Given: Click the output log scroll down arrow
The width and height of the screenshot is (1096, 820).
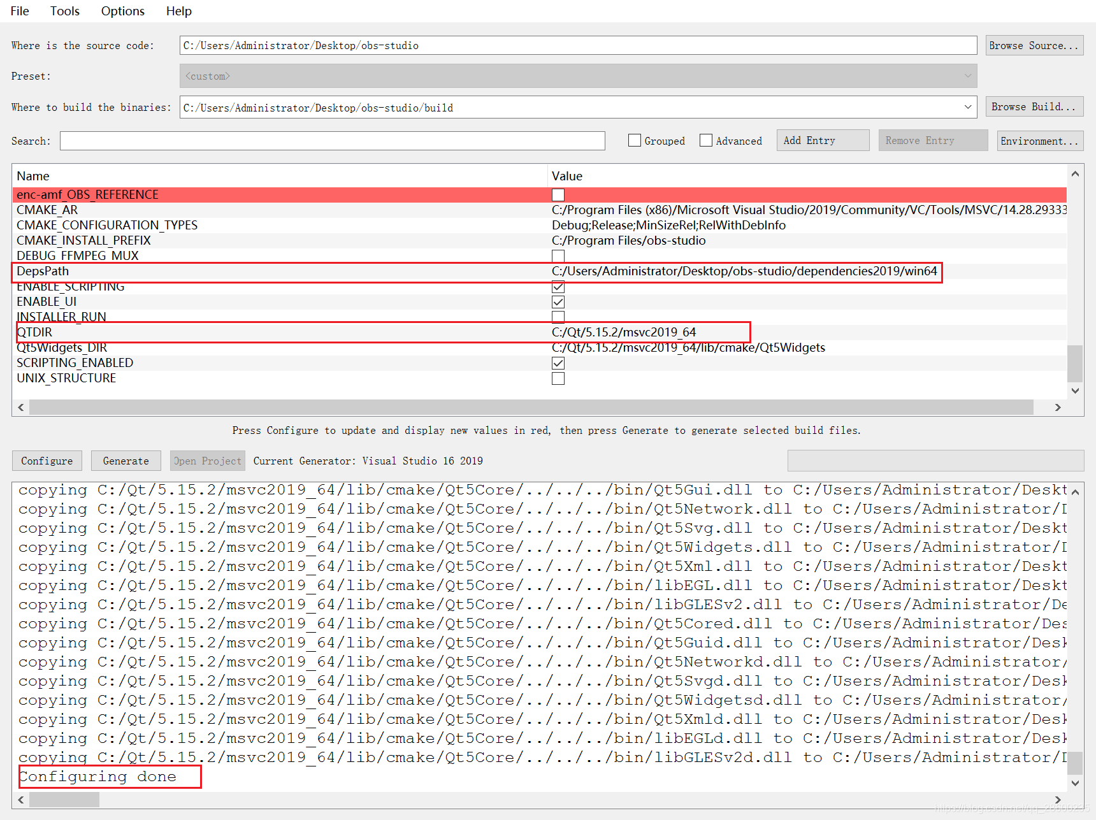Looking at the screenshot, I should [1075, 783].
